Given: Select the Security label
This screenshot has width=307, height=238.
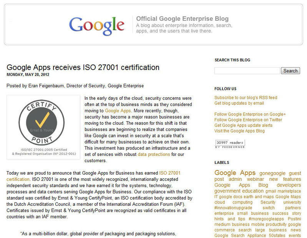Looking at the screenshot, I should [268, 202].
